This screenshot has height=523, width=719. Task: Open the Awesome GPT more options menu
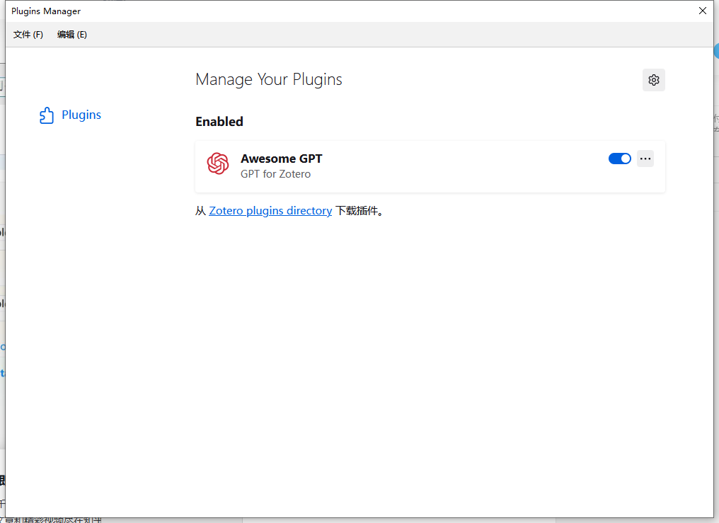645,159
